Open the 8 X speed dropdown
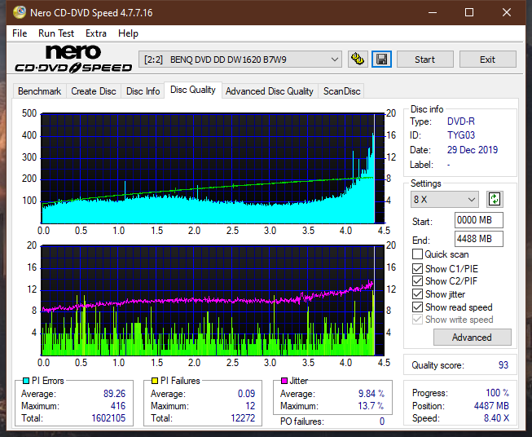 444,199
